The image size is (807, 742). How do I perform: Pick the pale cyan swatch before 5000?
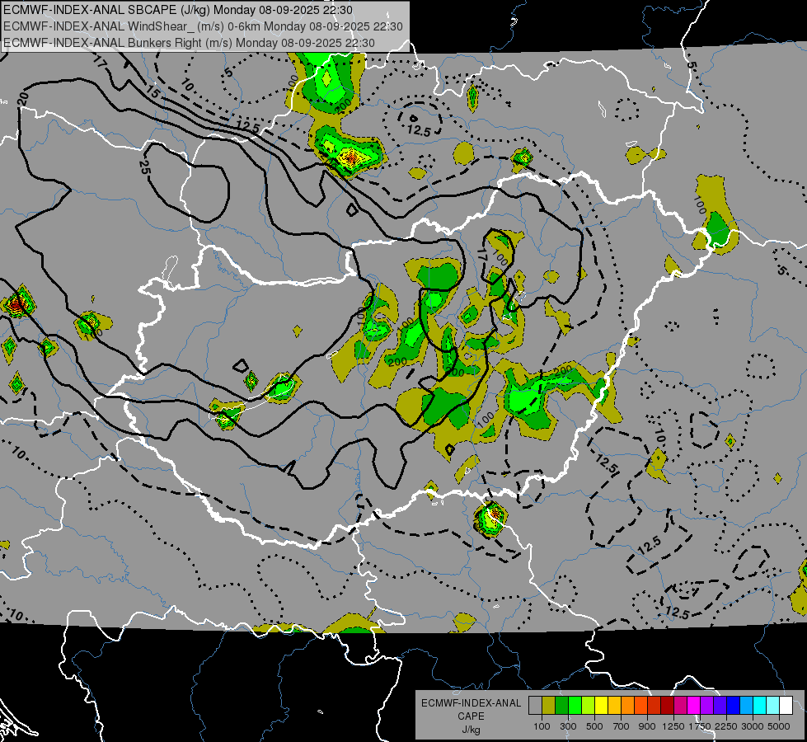tap(772, 705)
